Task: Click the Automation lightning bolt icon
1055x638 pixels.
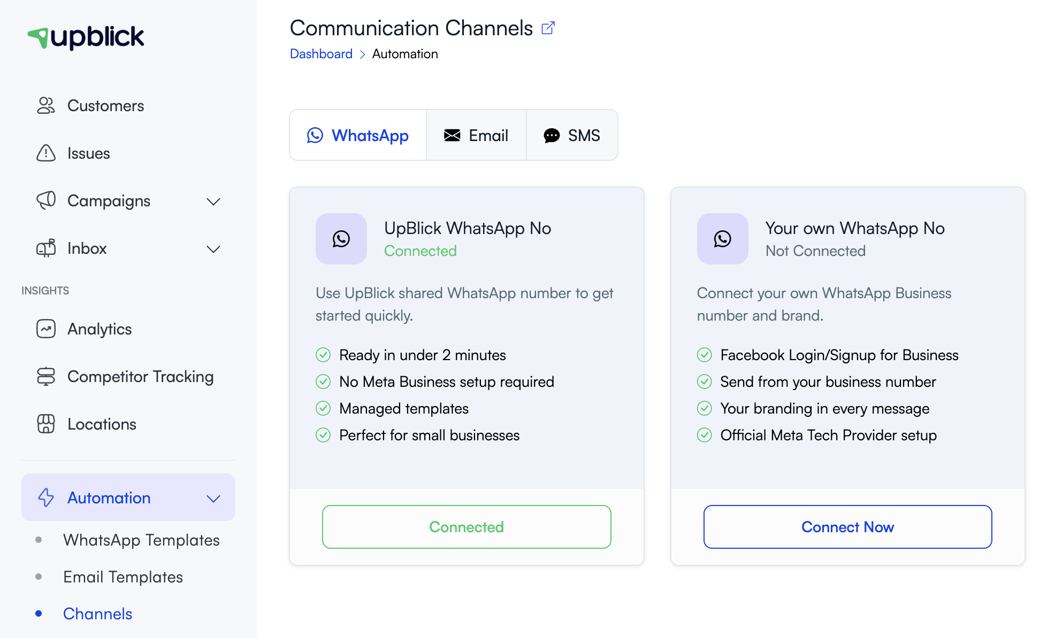Action: pos(46,497)
